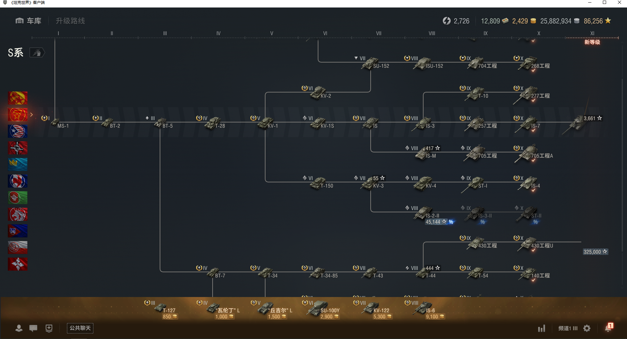Click the gold balance 2,429
Screen dimensions: 627x339
click(x=524, y=21)
